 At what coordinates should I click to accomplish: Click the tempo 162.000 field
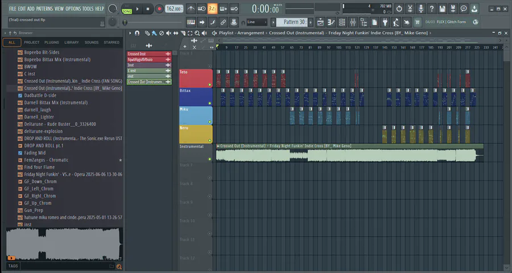coord(174,9)
